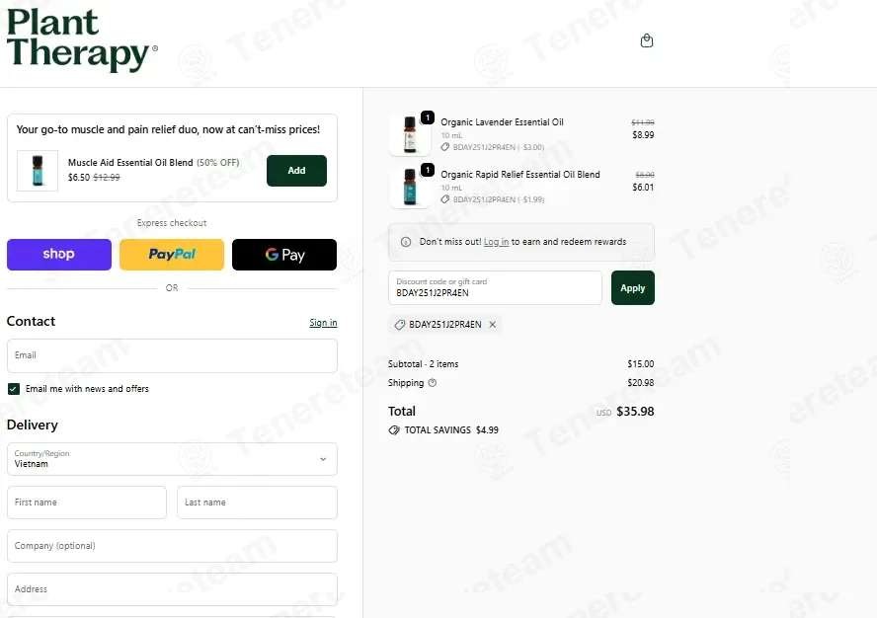Click the Subtotal · 2 items label

(x=424, y=364)
